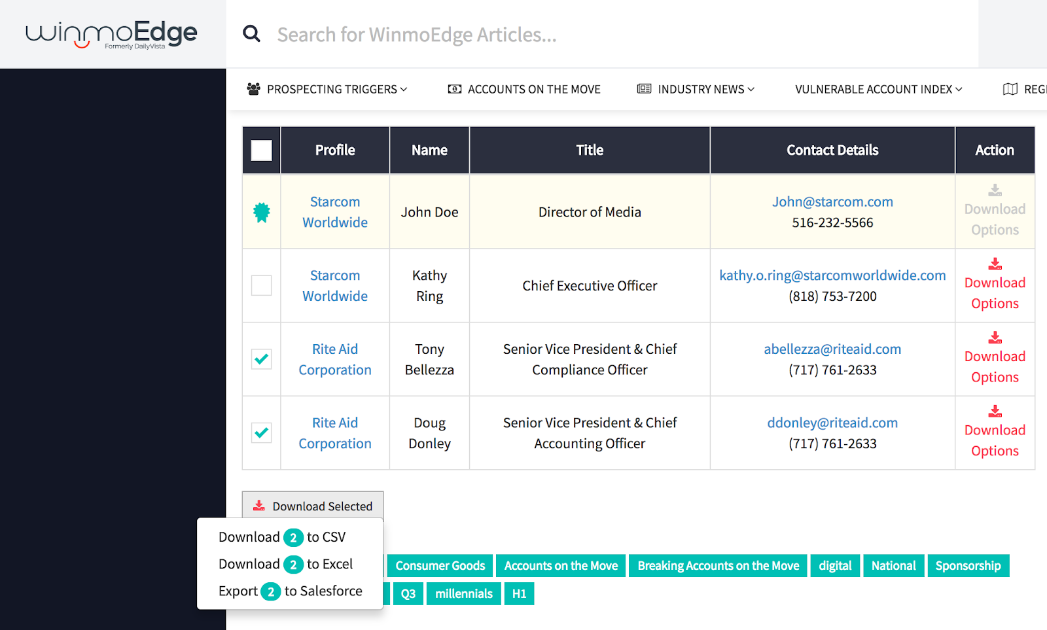
Task: Click the ddonley@riteaid.com email link
Action: click(832, 423)
